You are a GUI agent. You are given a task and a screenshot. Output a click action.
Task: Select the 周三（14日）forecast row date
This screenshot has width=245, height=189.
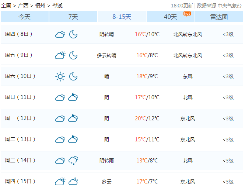point(20,161)
